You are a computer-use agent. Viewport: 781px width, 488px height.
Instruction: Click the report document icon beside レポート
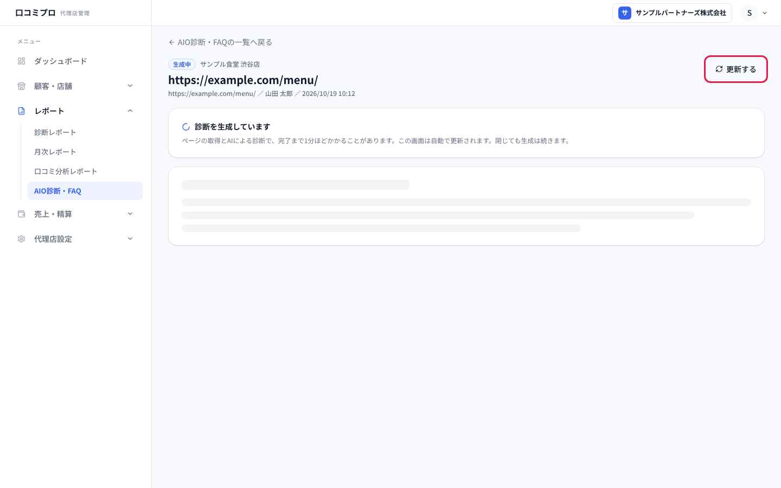point(22,111)
